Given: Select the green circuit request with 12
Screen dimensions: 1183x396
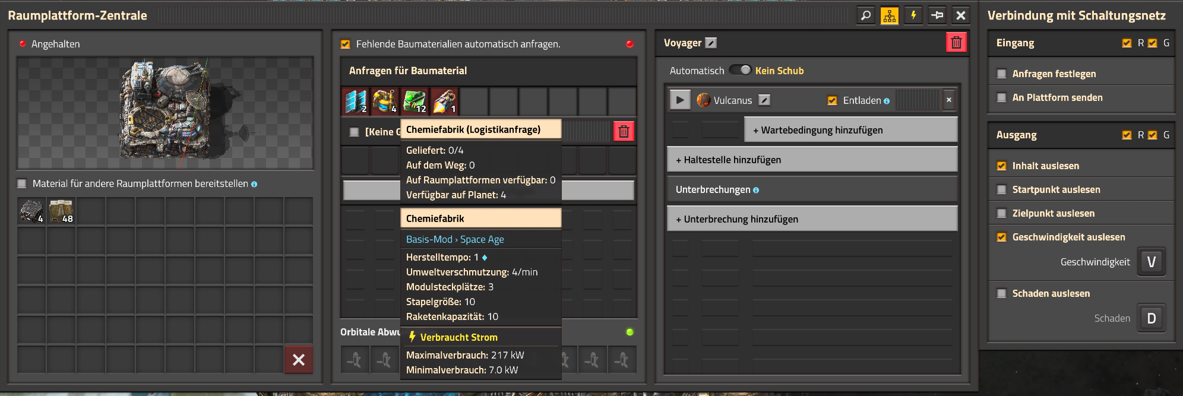Looking at the screenshot, I should [x=415, y=102].
